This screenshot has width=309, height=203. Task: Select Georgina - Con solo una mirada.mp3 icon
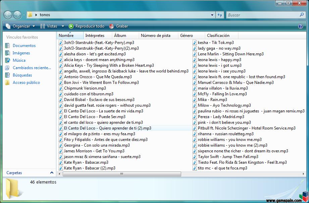pyautogui.click(x=61, y=145)
